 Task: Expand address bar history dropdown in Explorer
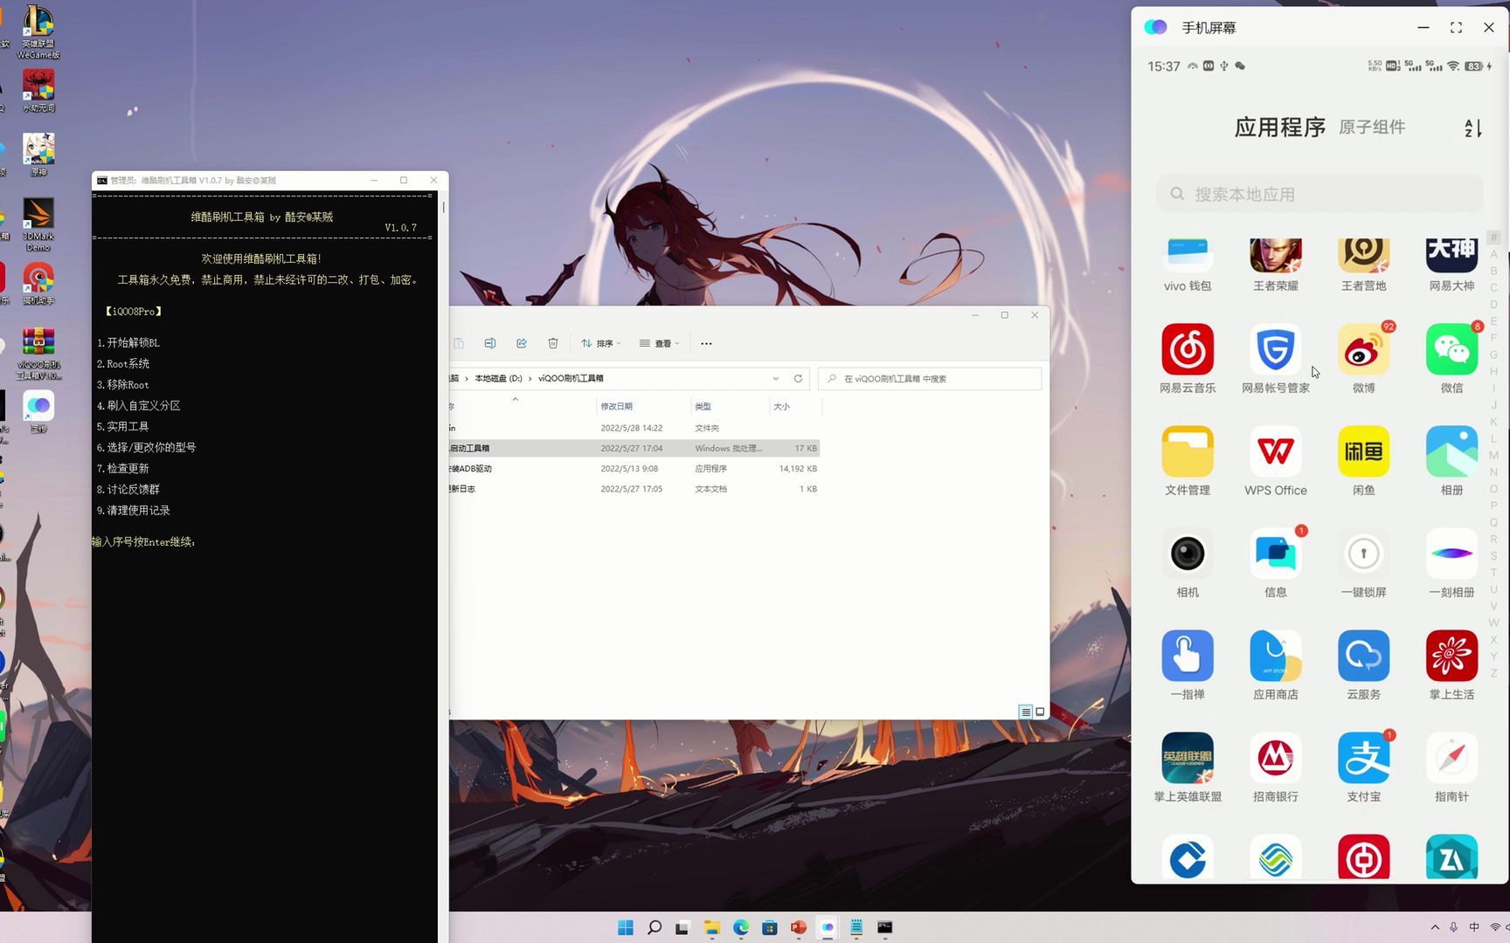(775, 378)
